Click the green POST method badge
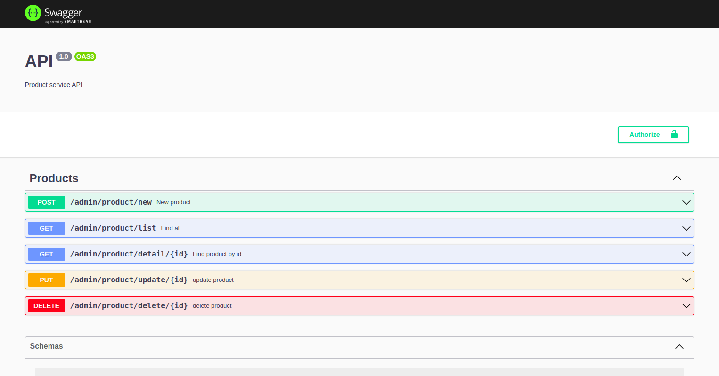719x376 pixels. pos(47,202)
